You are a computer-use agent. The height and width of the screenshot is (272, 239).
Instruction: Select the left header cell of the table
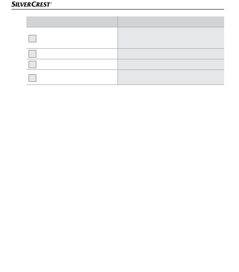[72, 22]
